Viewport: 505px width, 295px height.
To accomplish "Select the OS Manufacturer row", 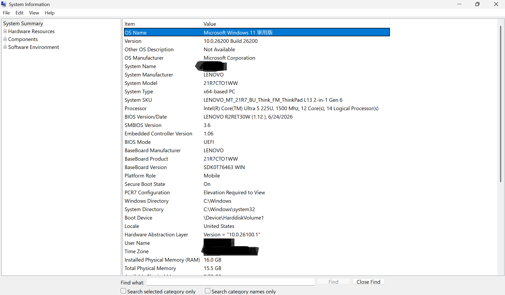I will [x=257, y=58].
